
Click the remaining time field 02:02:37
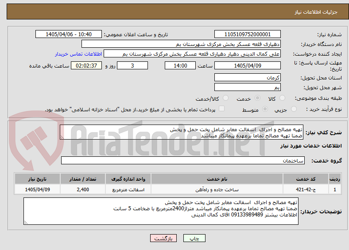[86, 65]
